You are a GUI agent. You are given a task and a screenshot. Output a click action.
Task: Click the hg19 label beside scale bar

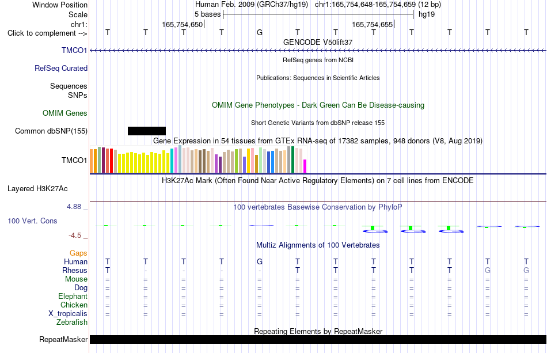(x=427, y=14)
